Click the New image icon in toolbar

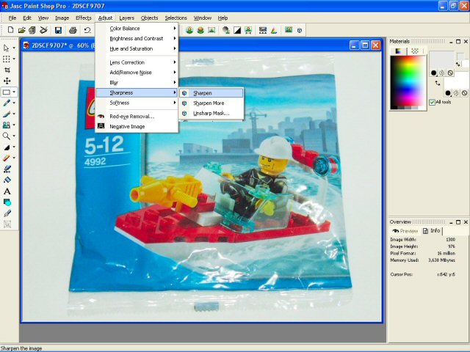tap(10, 30)
